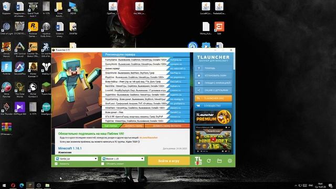Click the sidebar vertical scrollbar
The image size is (336, 189).
pyautogui.click(x=234, y=61)
